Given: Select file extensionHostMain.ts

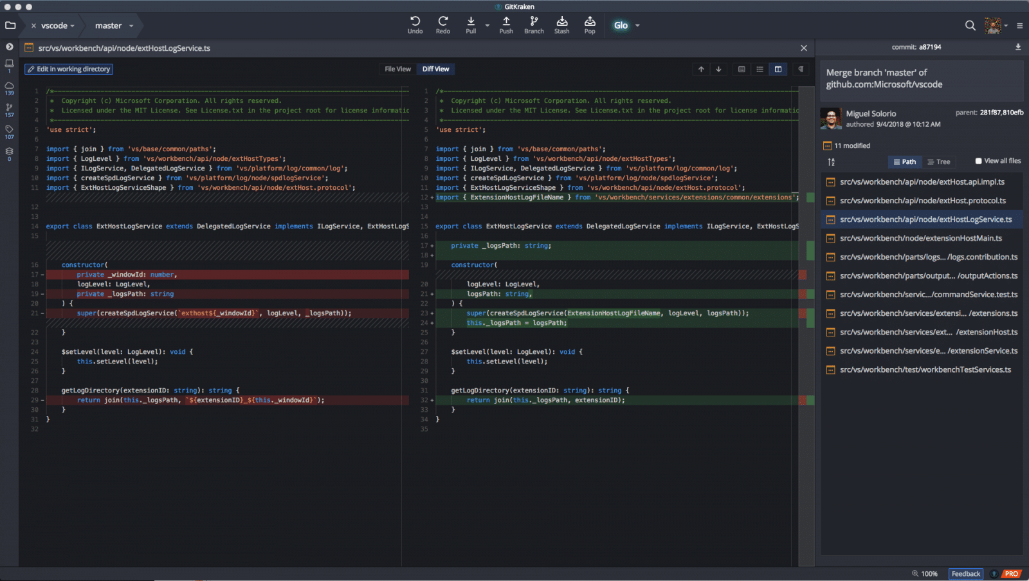Looking at the screenshot, I should pyautogui.click(x=922, y=238).
